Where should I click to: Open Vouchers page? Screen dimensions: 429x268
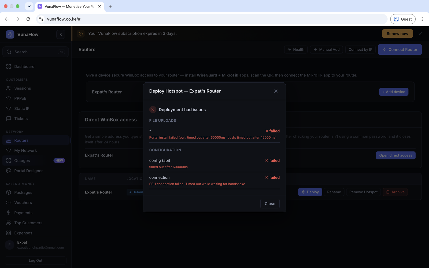36,203
